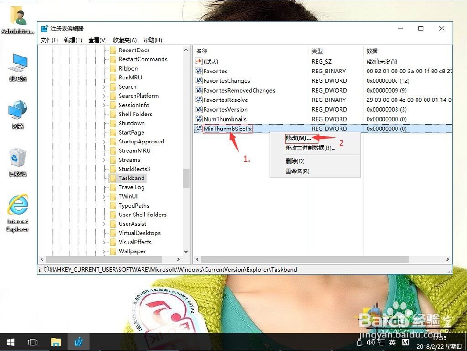This screenshot has width=467, height=351.
Task: Click the taskbar clock showing 2018/2/22
Action: click(439, 343)
